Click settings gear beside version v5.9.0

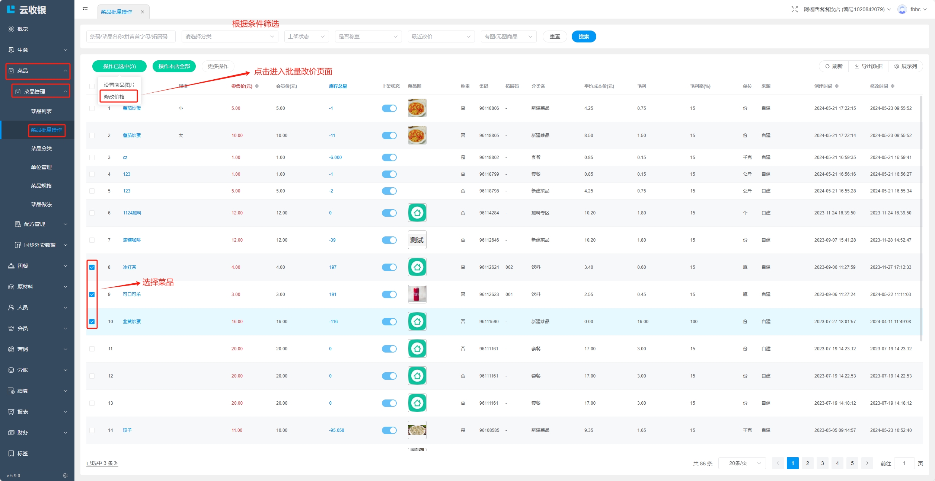(65, 475)
